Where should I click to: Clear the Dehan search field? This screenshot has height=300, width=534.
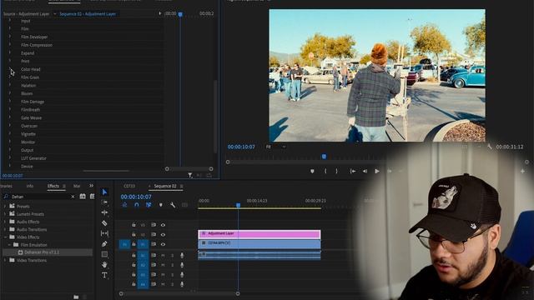[x=73, y=197]
